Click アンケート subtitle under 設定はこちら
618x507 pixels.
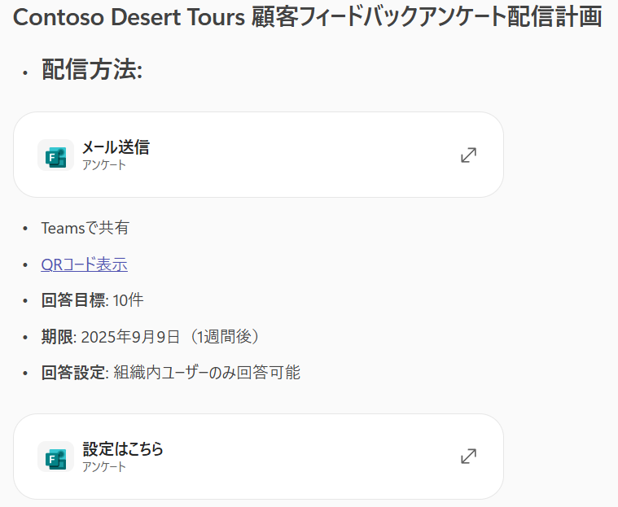point(104,466)
